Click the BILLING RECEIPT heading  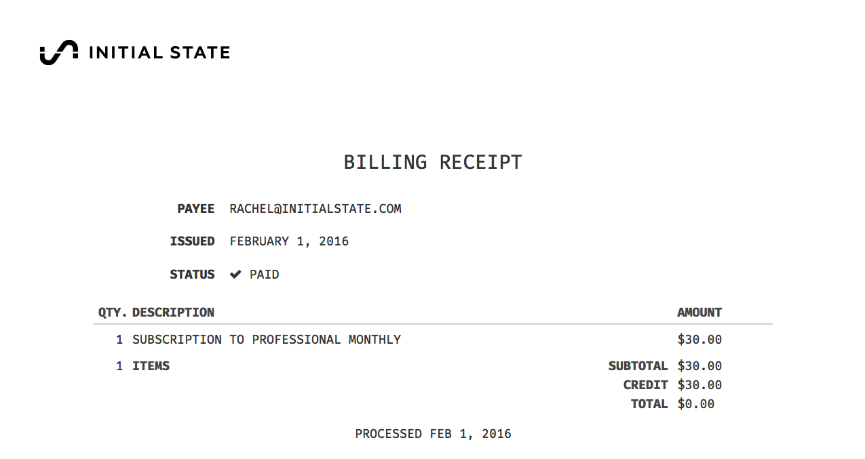click(x=433, y=163)
